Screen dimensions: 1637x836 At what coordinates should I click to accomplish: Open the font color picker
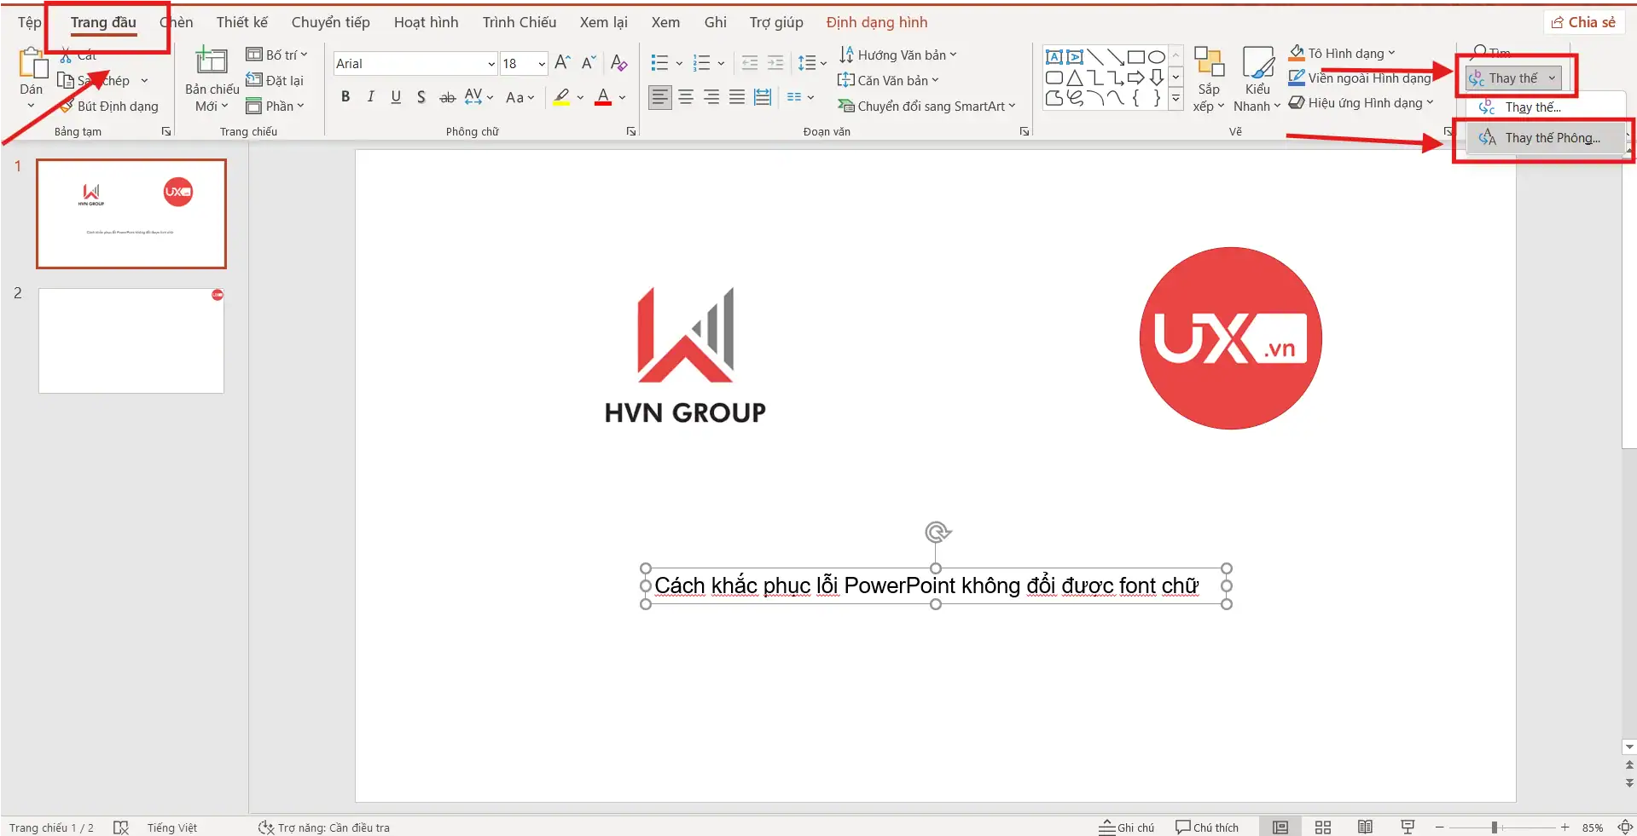[x=620, y=96]
